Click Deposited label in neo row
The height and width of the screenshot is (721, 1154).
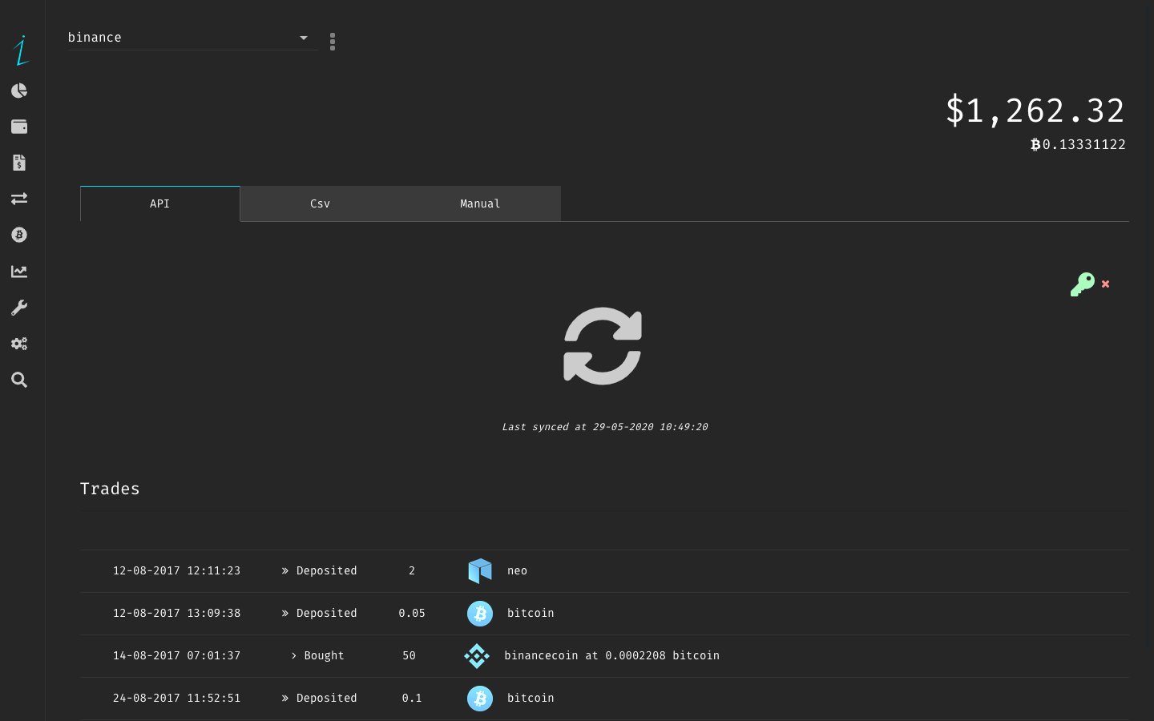(326, 571)
